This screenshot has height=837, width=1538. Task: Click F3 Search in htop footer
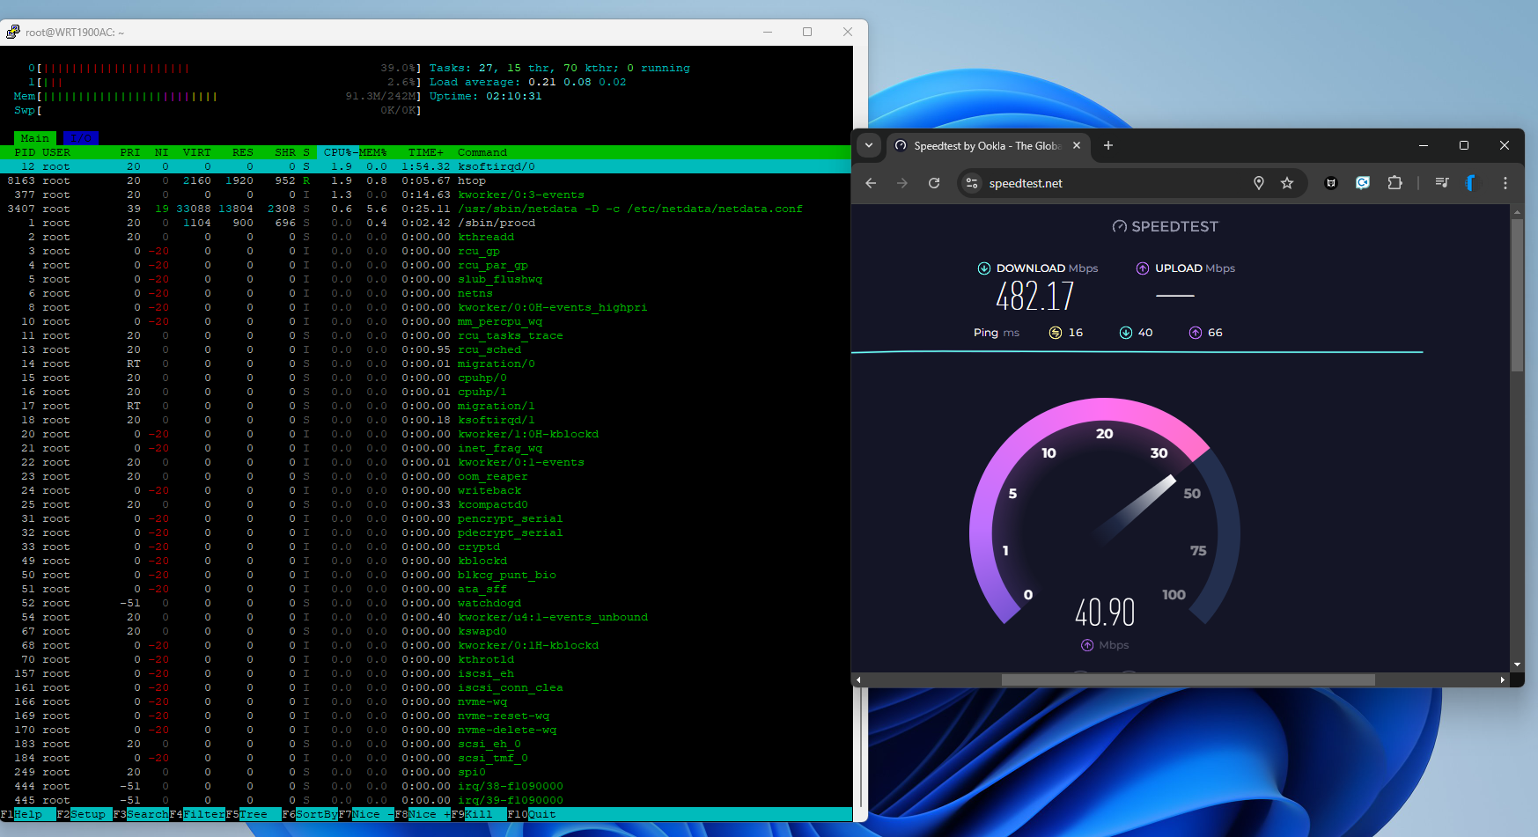(x=141, y=814)
